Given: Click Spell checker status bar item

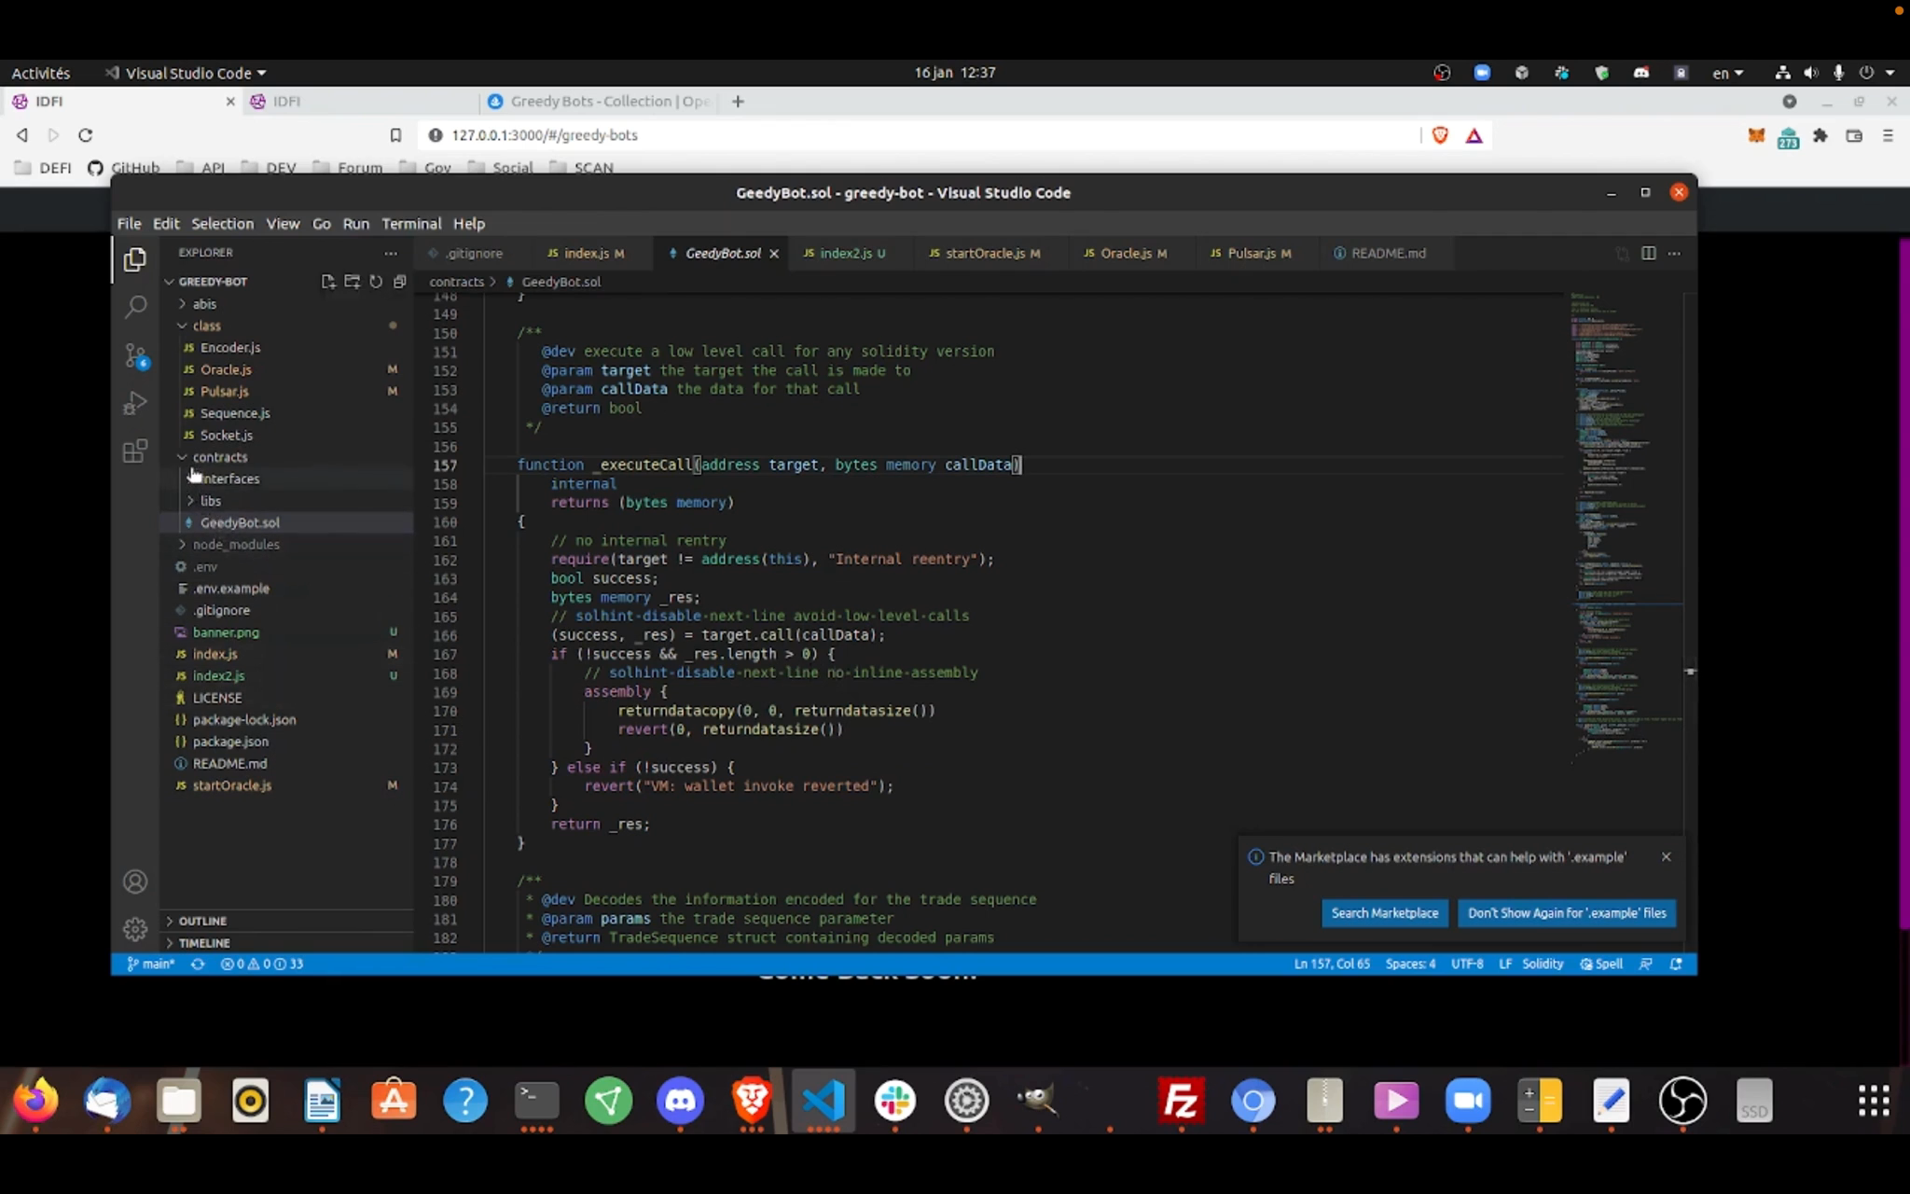Looking at the screenshot, I should click(1601, 964).
